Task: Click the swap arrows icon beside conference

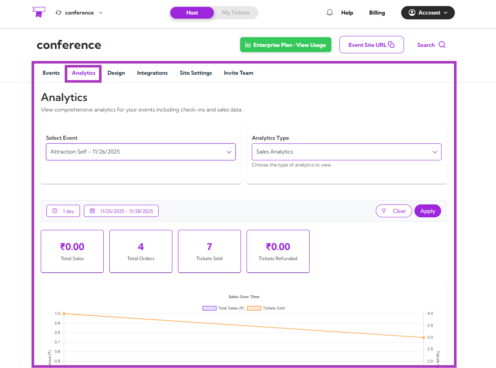Action: tap(59, 13)
